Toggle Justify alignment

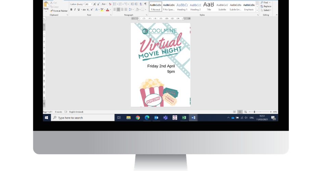click(x=126, y=10)
